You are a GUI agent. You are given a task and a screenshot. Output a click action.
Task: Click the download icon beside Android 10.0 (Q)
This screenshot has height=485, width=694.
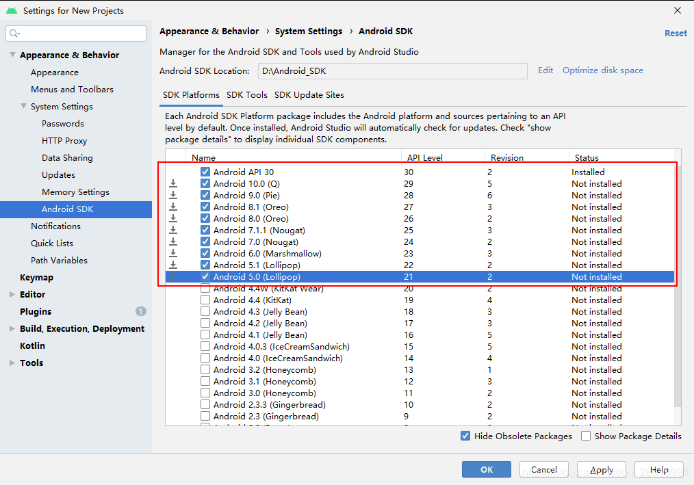[x=173, y=184]
